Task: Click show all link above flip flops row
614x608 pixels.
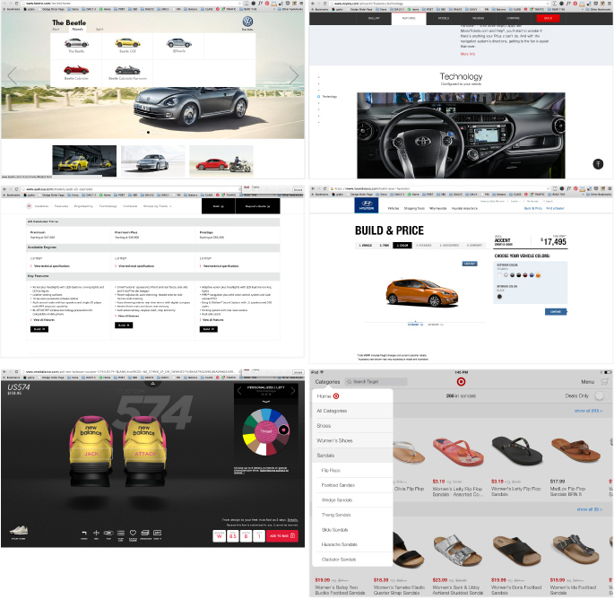Action: [589, 411]
